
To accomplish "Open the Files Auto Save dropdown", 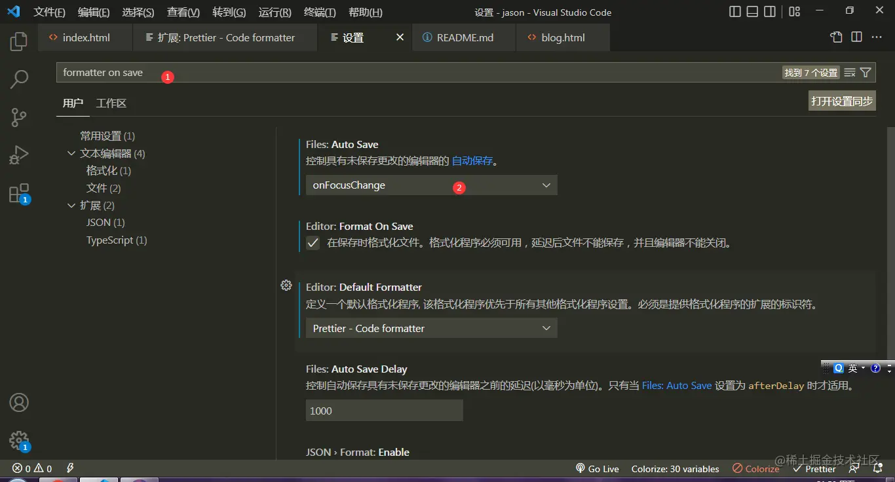I will [x=432, y=185].
